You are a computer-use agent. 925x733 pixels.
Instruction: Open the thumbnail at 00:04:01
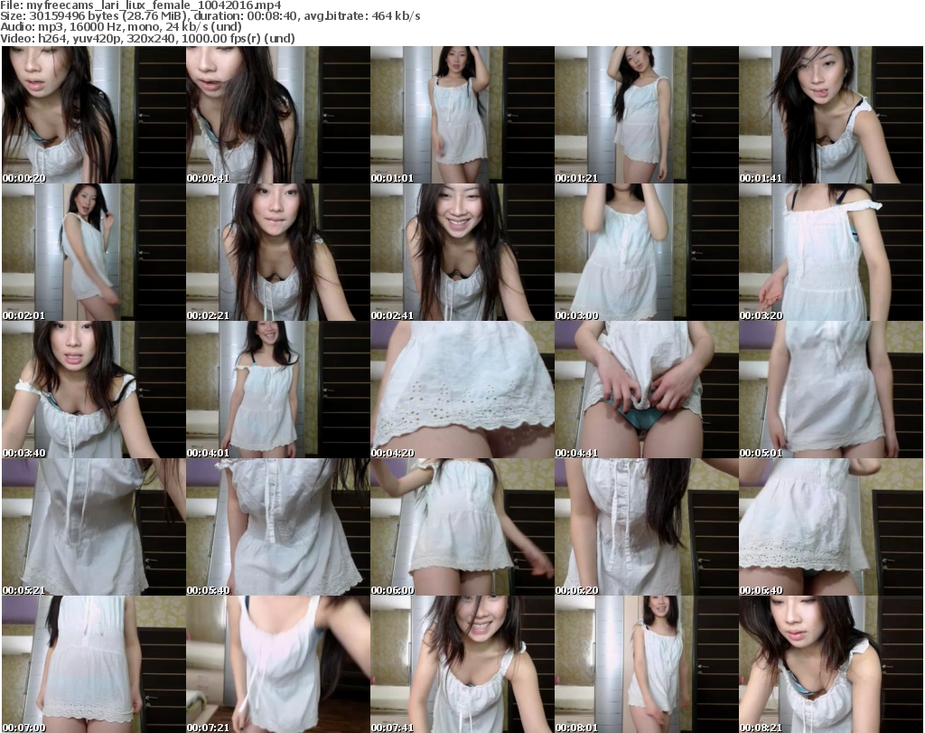tap(277, 390)
